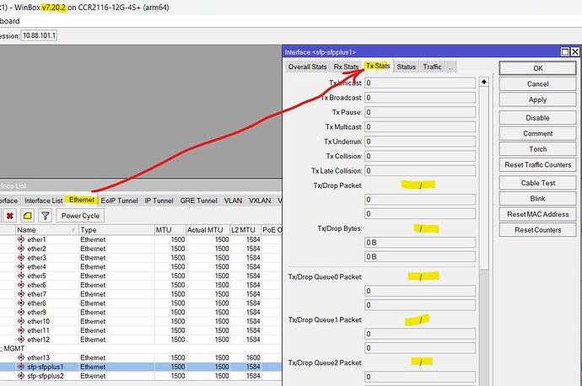Click the Tx Multicast value field
This screenshot has height=386, width=582.
pos(420,126)
